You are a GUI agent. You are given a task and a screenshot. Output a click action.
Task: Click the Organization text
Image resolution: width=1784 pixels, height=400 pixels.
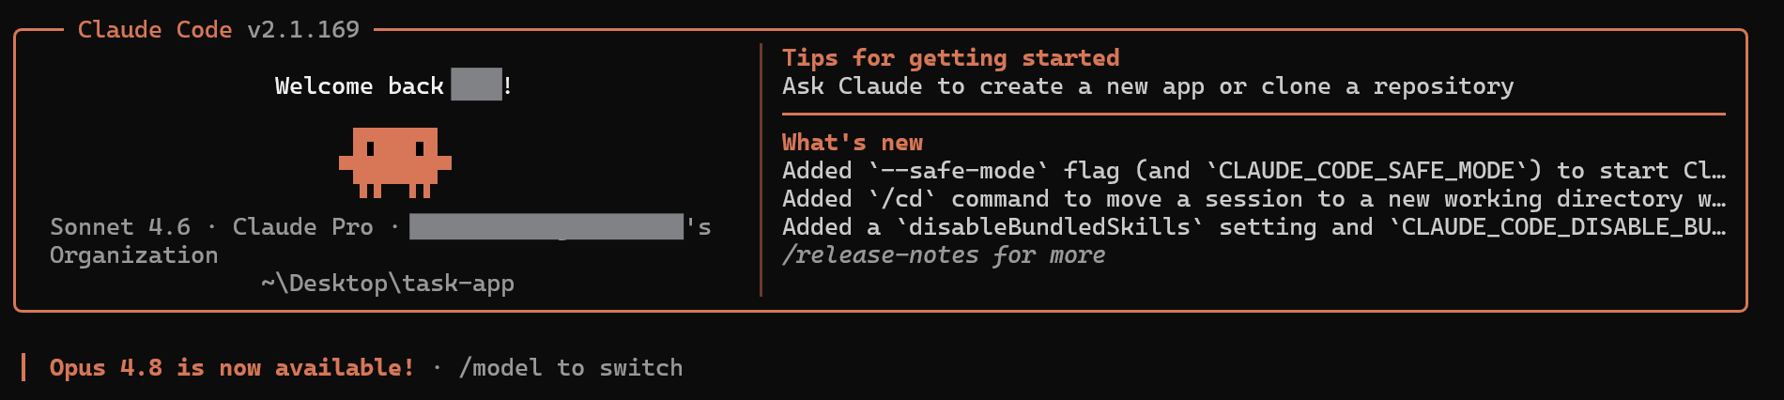[133, 255]
